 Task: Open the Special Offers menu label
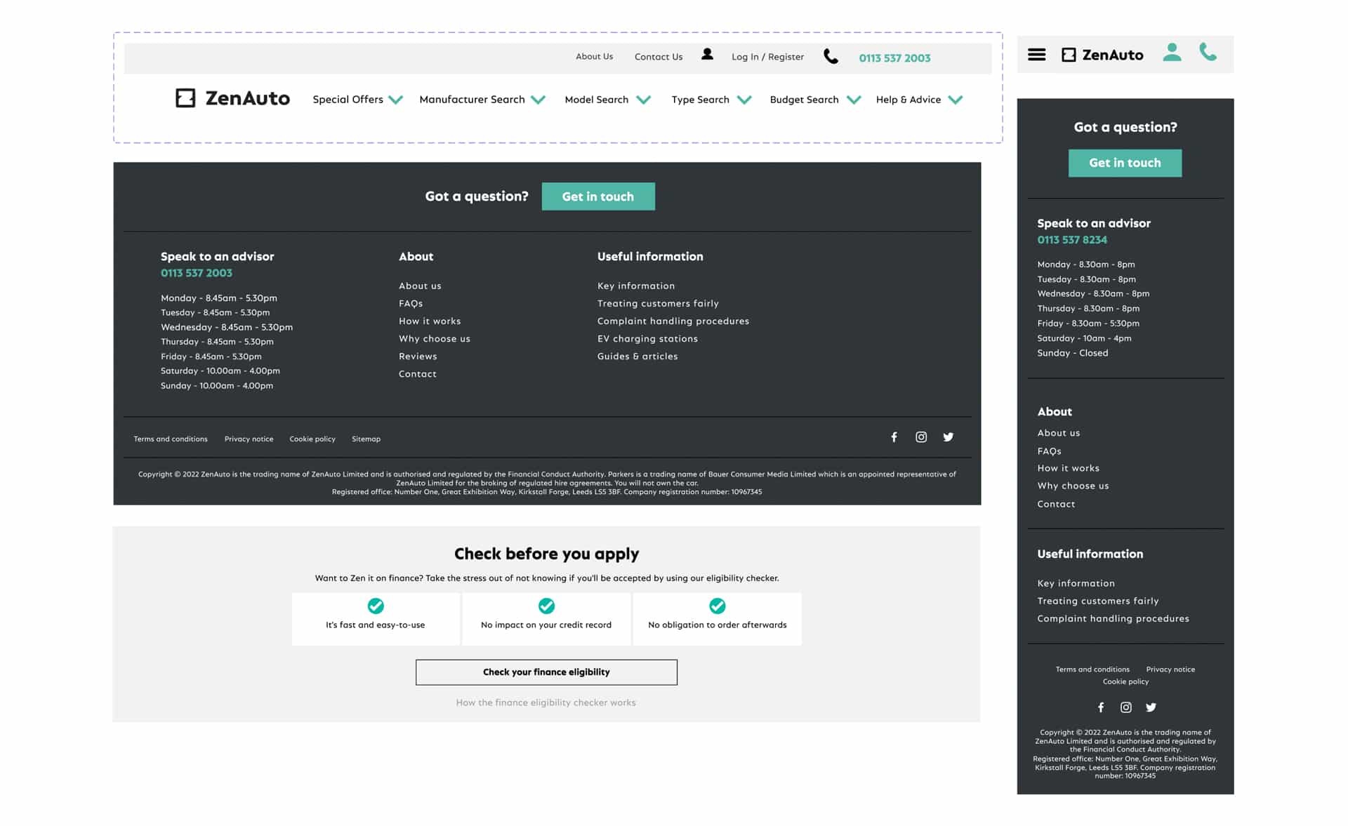(x=348, y=100)
